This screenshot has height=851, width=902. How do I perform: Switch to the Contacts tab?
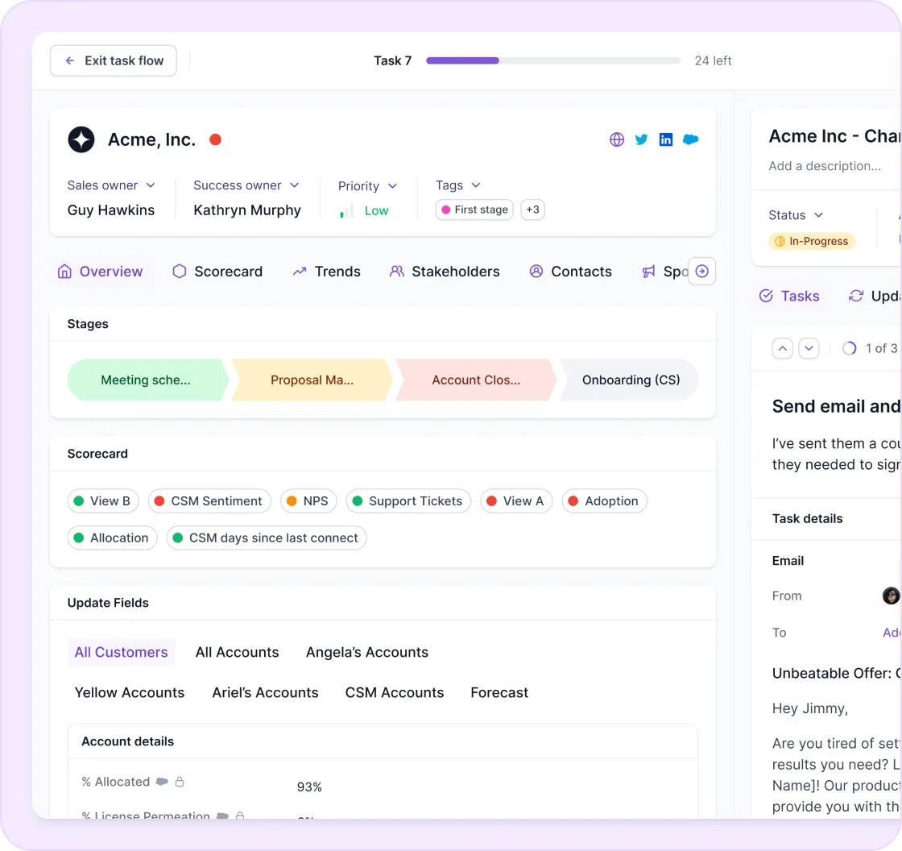[x=570, y=272]
